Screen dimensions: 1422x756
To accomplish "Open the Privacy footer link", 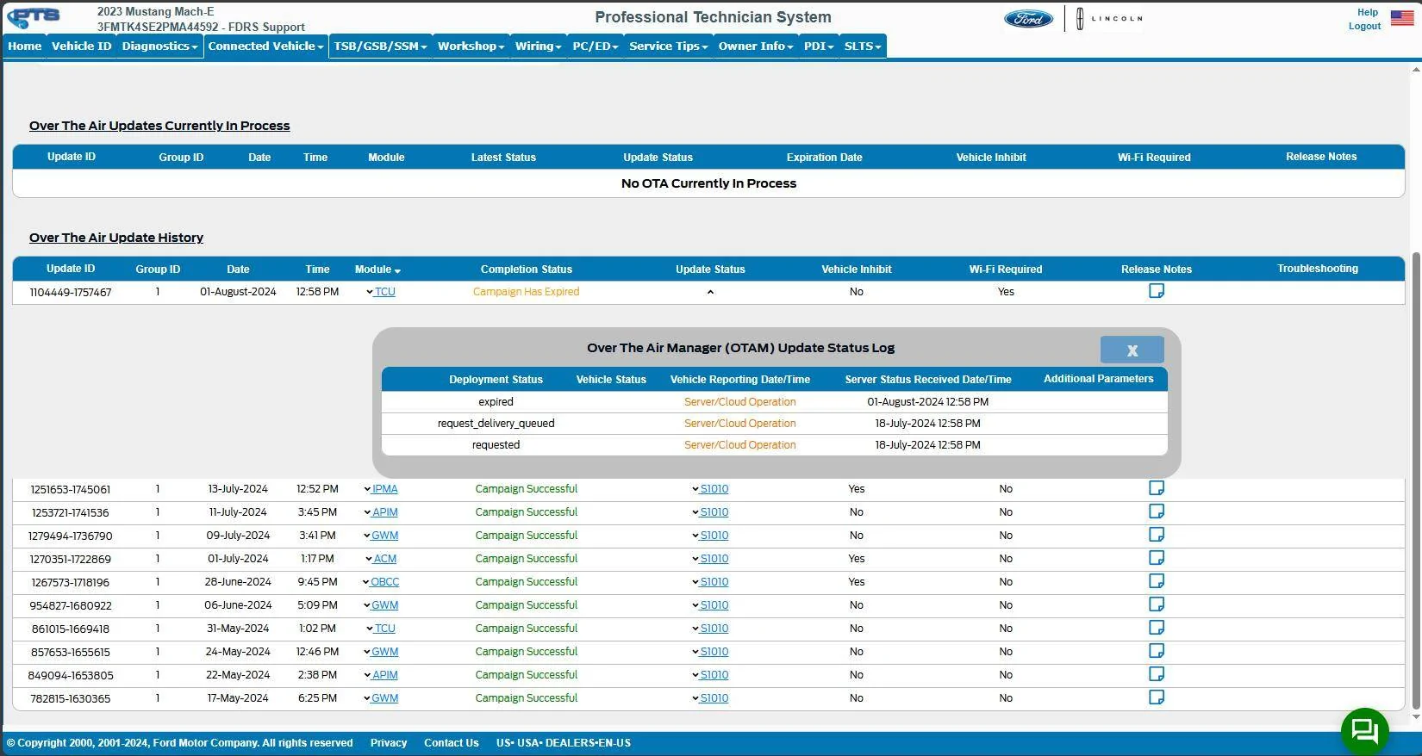I will point(389,743).
